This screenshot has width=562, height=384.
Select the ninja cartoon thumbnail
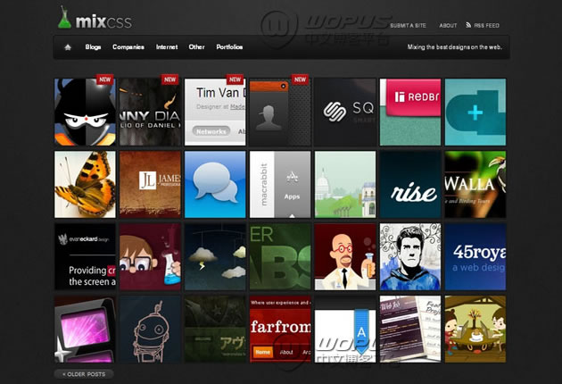85,111
